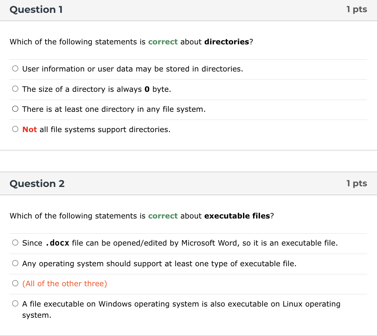377x336 pixels.
Task: Pick the '(All of the other three)' radio button
Action: point(15,283)
